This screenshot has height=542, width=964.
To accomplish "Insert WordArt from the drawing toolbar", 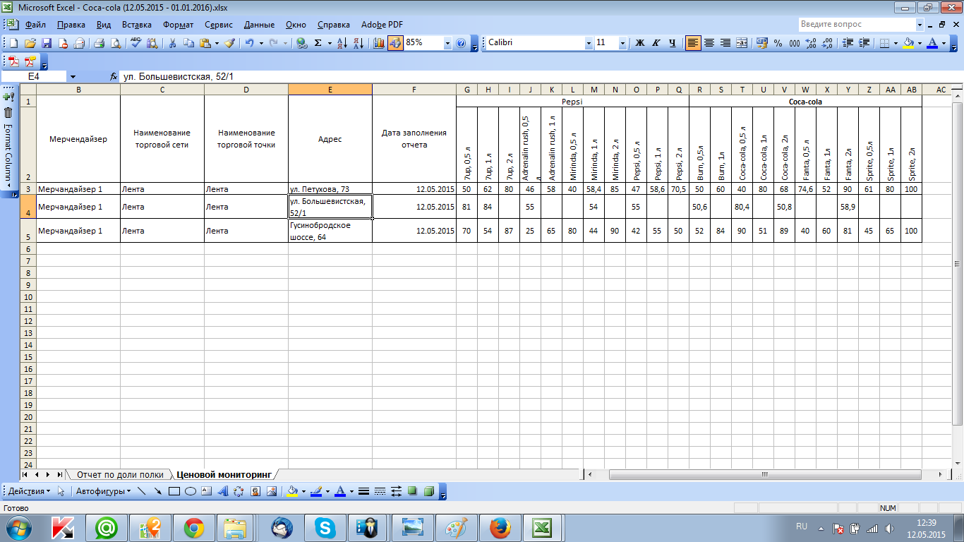I will tap(223, 491).
